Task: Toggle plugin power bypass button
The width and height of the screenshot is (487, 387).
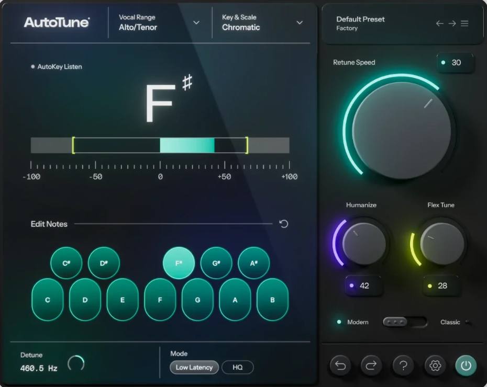Action: pyautogui.click(x=466, y=366)
